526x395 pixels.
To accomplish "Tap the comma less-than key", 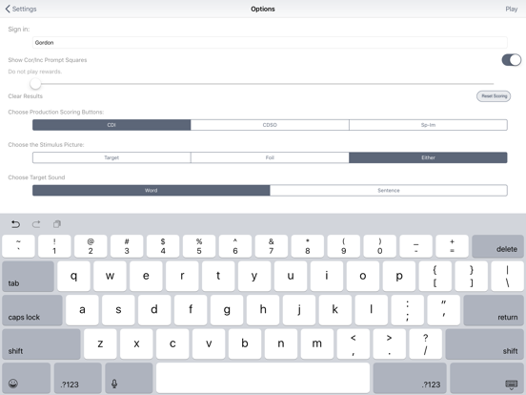I will [354, 343].
